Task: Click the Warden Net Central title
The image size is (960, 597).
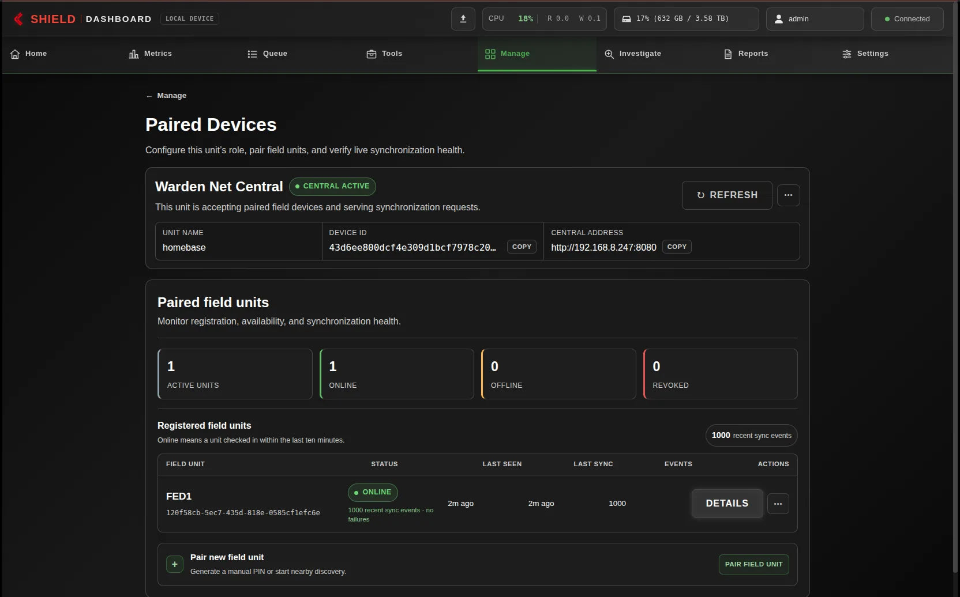Action: (x=219, y=187)
